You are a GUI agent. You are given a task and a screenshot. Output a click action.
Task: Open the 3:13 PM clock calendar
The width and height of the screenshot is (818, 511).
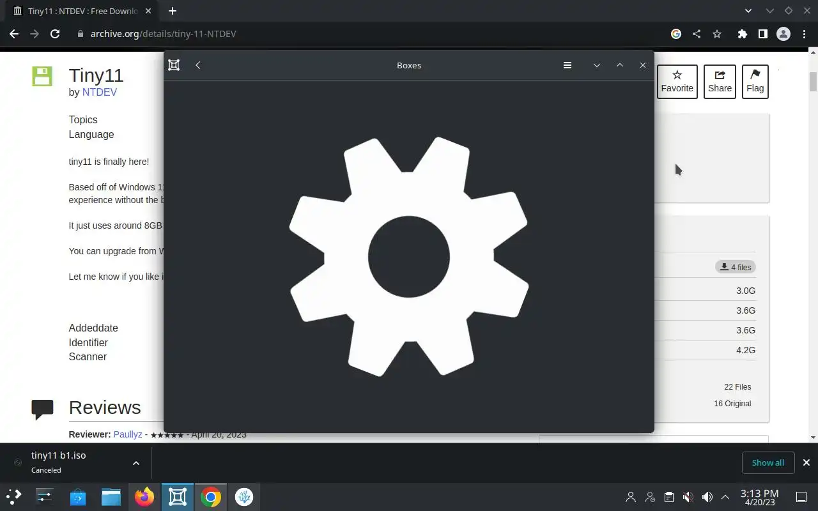pyautogui.click(x=759, y=497)
